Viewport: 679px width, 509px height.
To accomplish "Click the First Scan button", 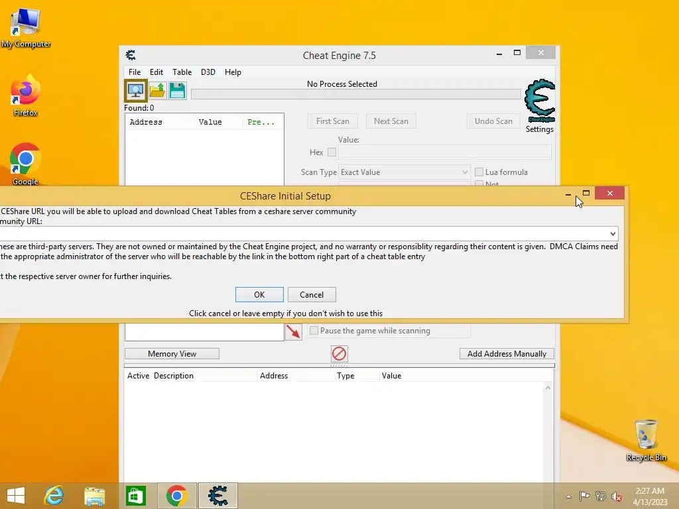I will coord(333,121).
